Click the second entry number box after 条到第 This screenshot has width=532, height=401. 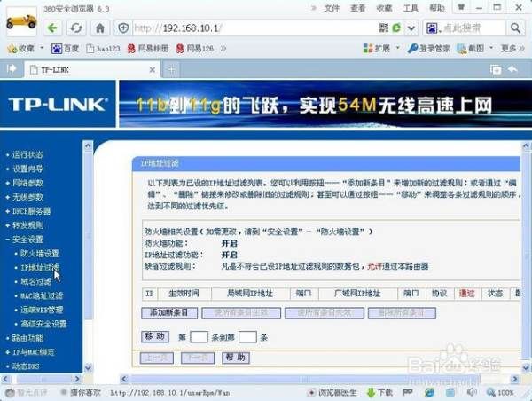click(247, 337)
